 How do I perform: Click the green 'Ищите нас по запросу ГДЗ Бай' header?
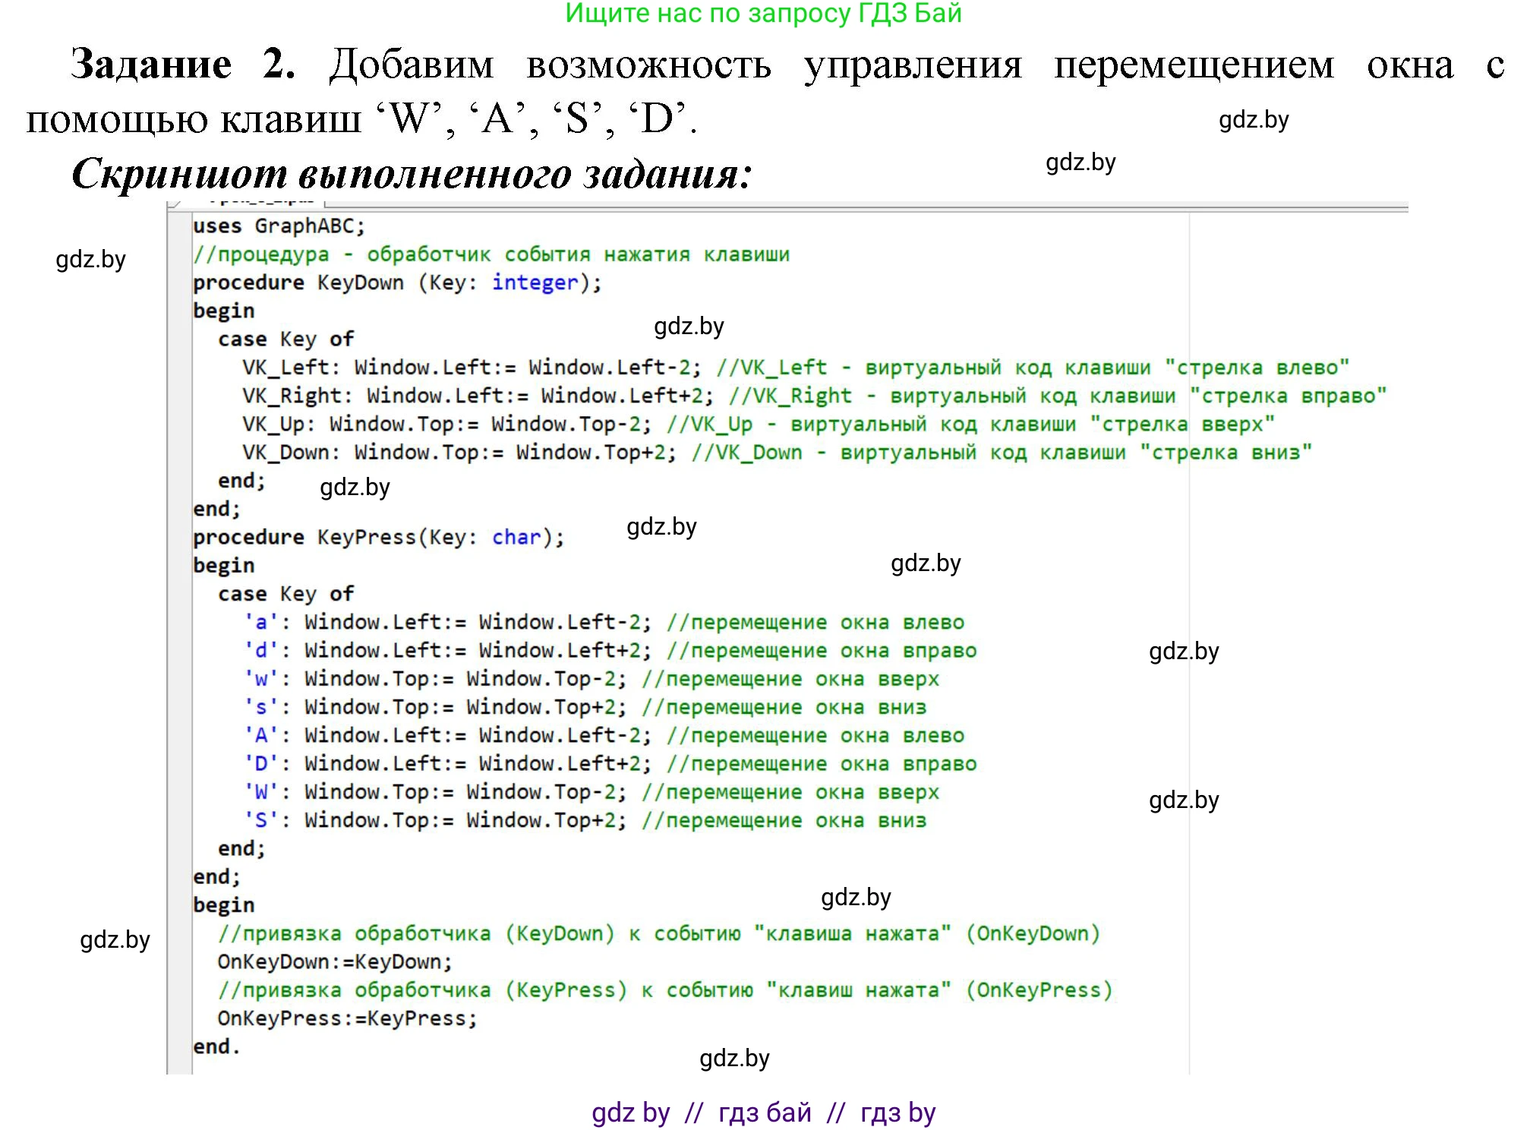tap(765, 14)
